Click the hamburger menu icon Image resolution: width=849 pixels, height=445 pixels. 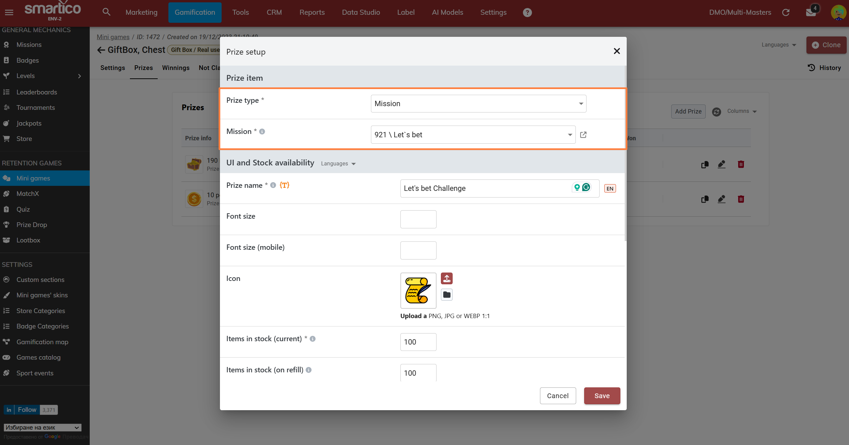[9, 12]
